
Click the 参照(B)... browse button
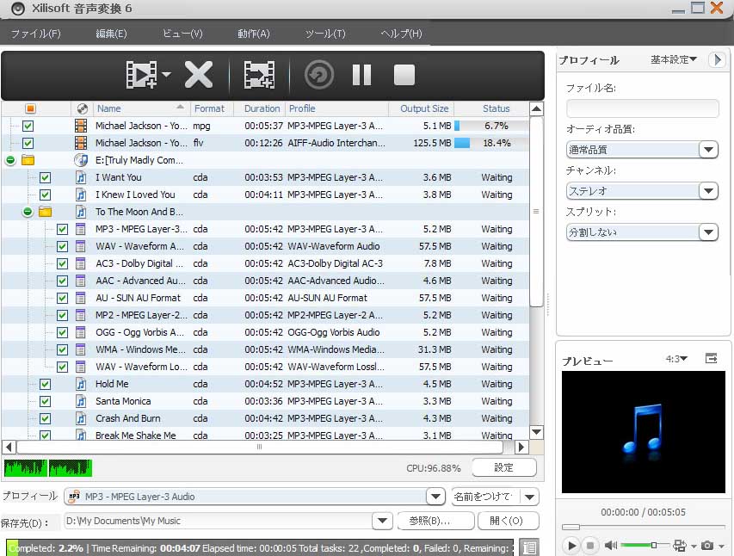435,521
